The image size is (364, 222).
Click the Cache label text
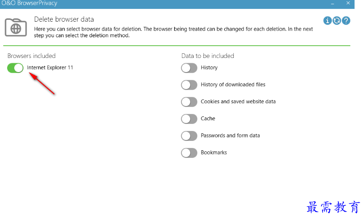[x=208, y=118]
